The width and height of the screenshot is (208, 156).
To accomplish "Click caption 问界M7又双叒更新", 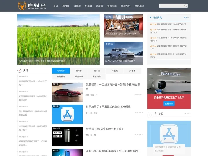I will 120,61.
